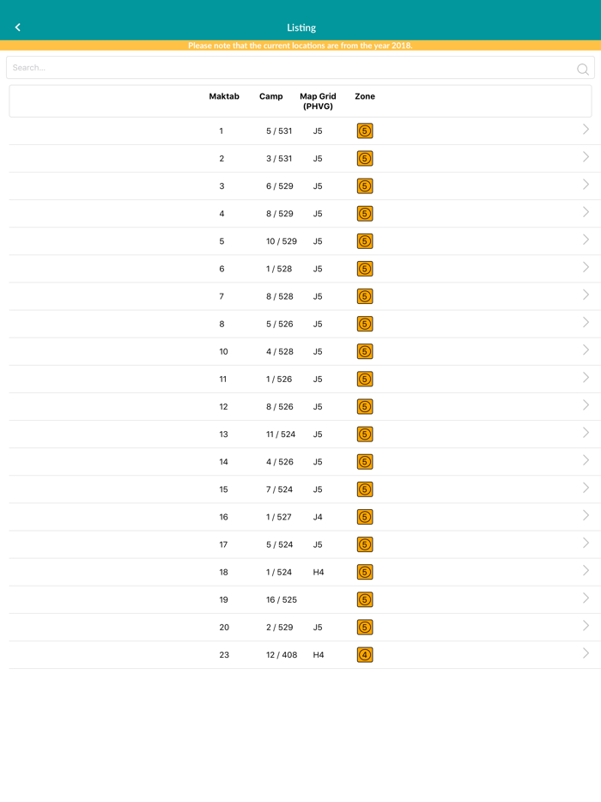The image size is (601, 802).
Task: Click zone 5 icon for Maktab 6
Action: click(365, 269)
